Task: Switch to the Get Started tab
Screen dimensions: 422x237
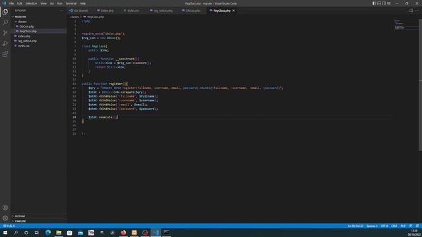Action: pyautogui.click(x=78, y=11)
